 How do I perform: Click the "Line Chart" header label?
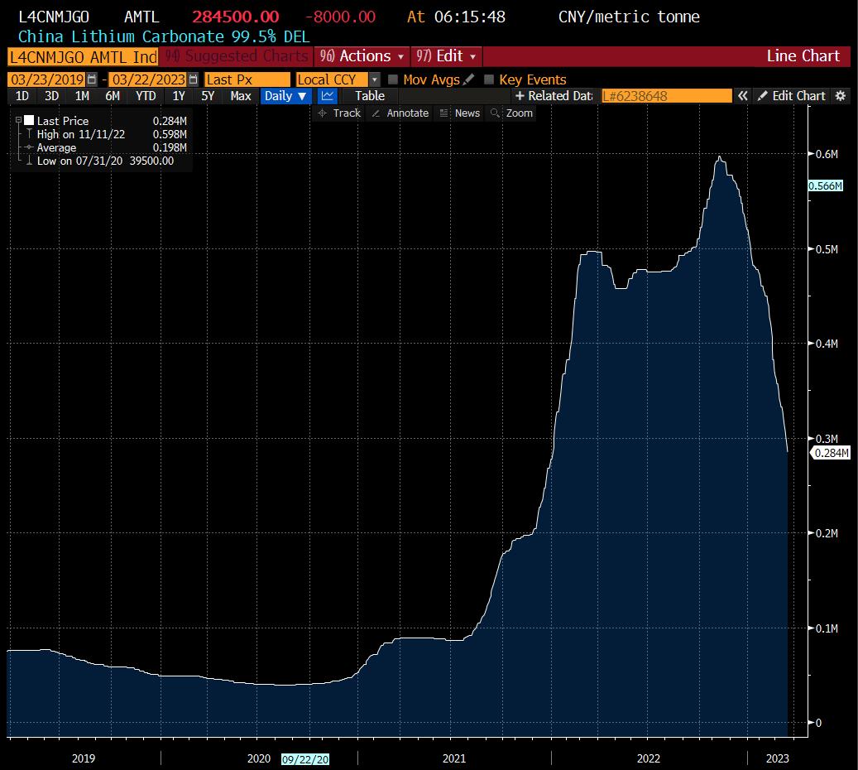pos(803,55)
